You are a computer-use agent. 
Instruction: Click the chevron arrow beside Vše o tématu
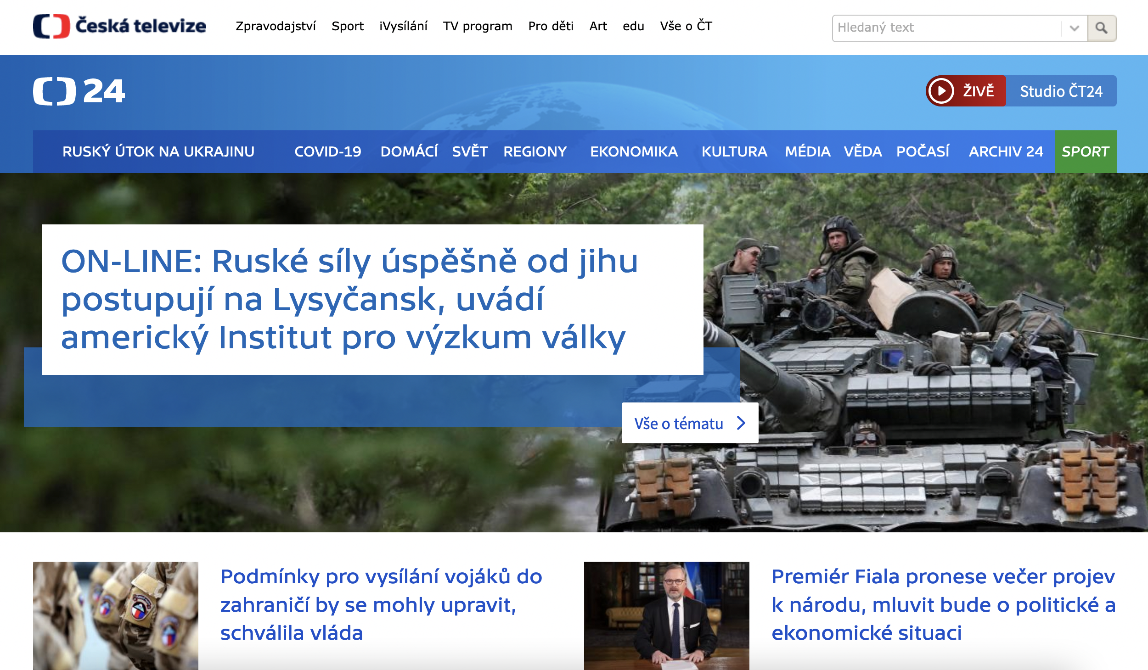pos(741,423)
